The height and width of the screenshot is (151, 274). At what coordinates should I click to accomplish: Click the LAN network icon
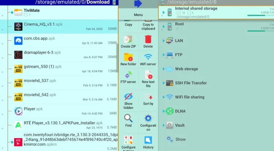pos(170,40)
